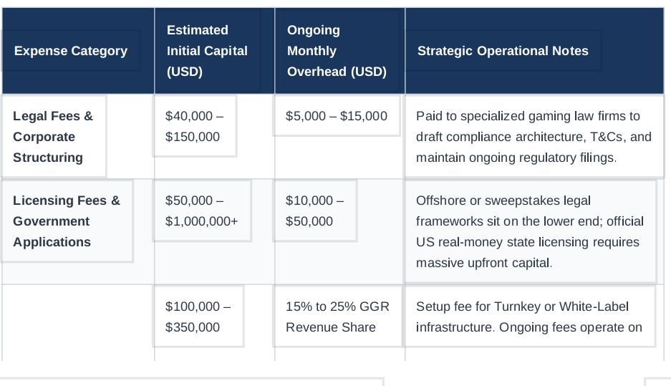Select the 15% to 25% GGR Revenue Share cell
Viewport: 671px width, 386px height.
tap(339, 323)
